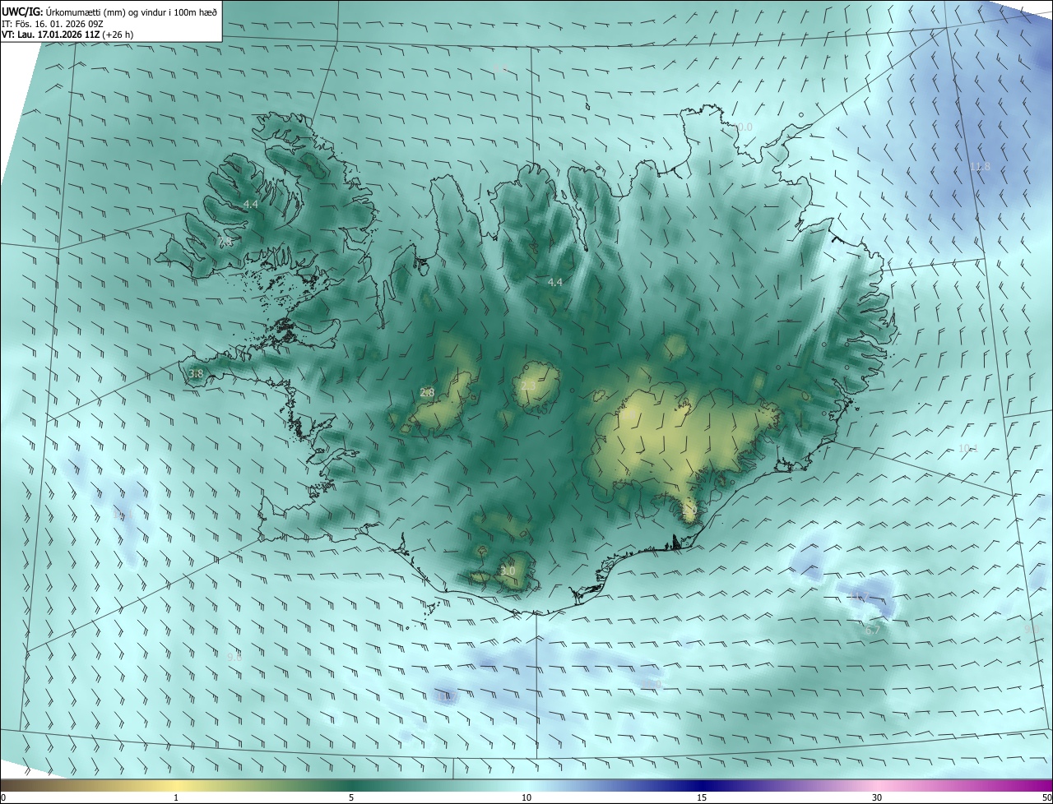Click the 3.8 value on Snæfellsnes peninsula
The image size is (1053, 804).
coord(196,373)
